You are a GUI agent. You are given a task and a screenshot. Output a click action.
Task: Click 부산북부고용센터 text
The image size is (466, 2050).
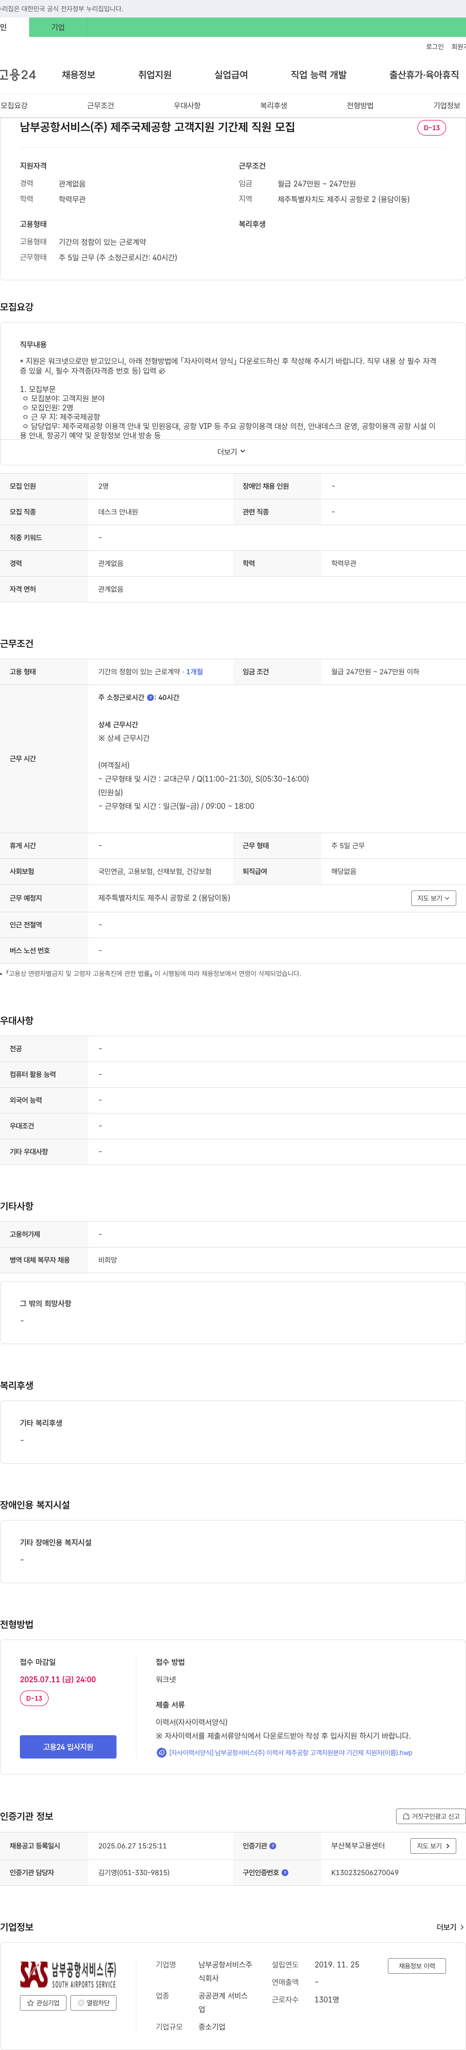coord(358,1845)
